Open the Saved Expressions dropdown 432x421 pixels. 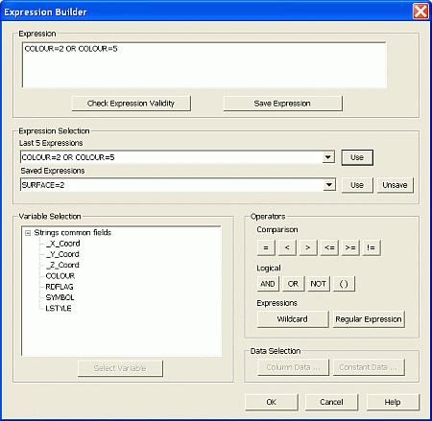tap(328, 185)
